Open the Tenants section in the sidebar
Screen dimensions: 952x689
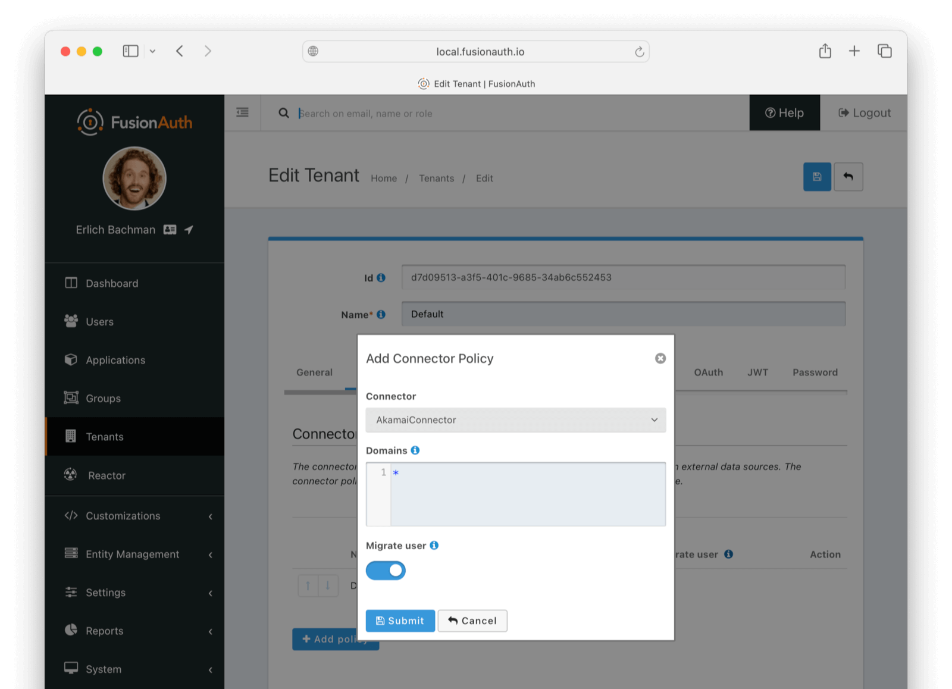[x=105, y=436]
